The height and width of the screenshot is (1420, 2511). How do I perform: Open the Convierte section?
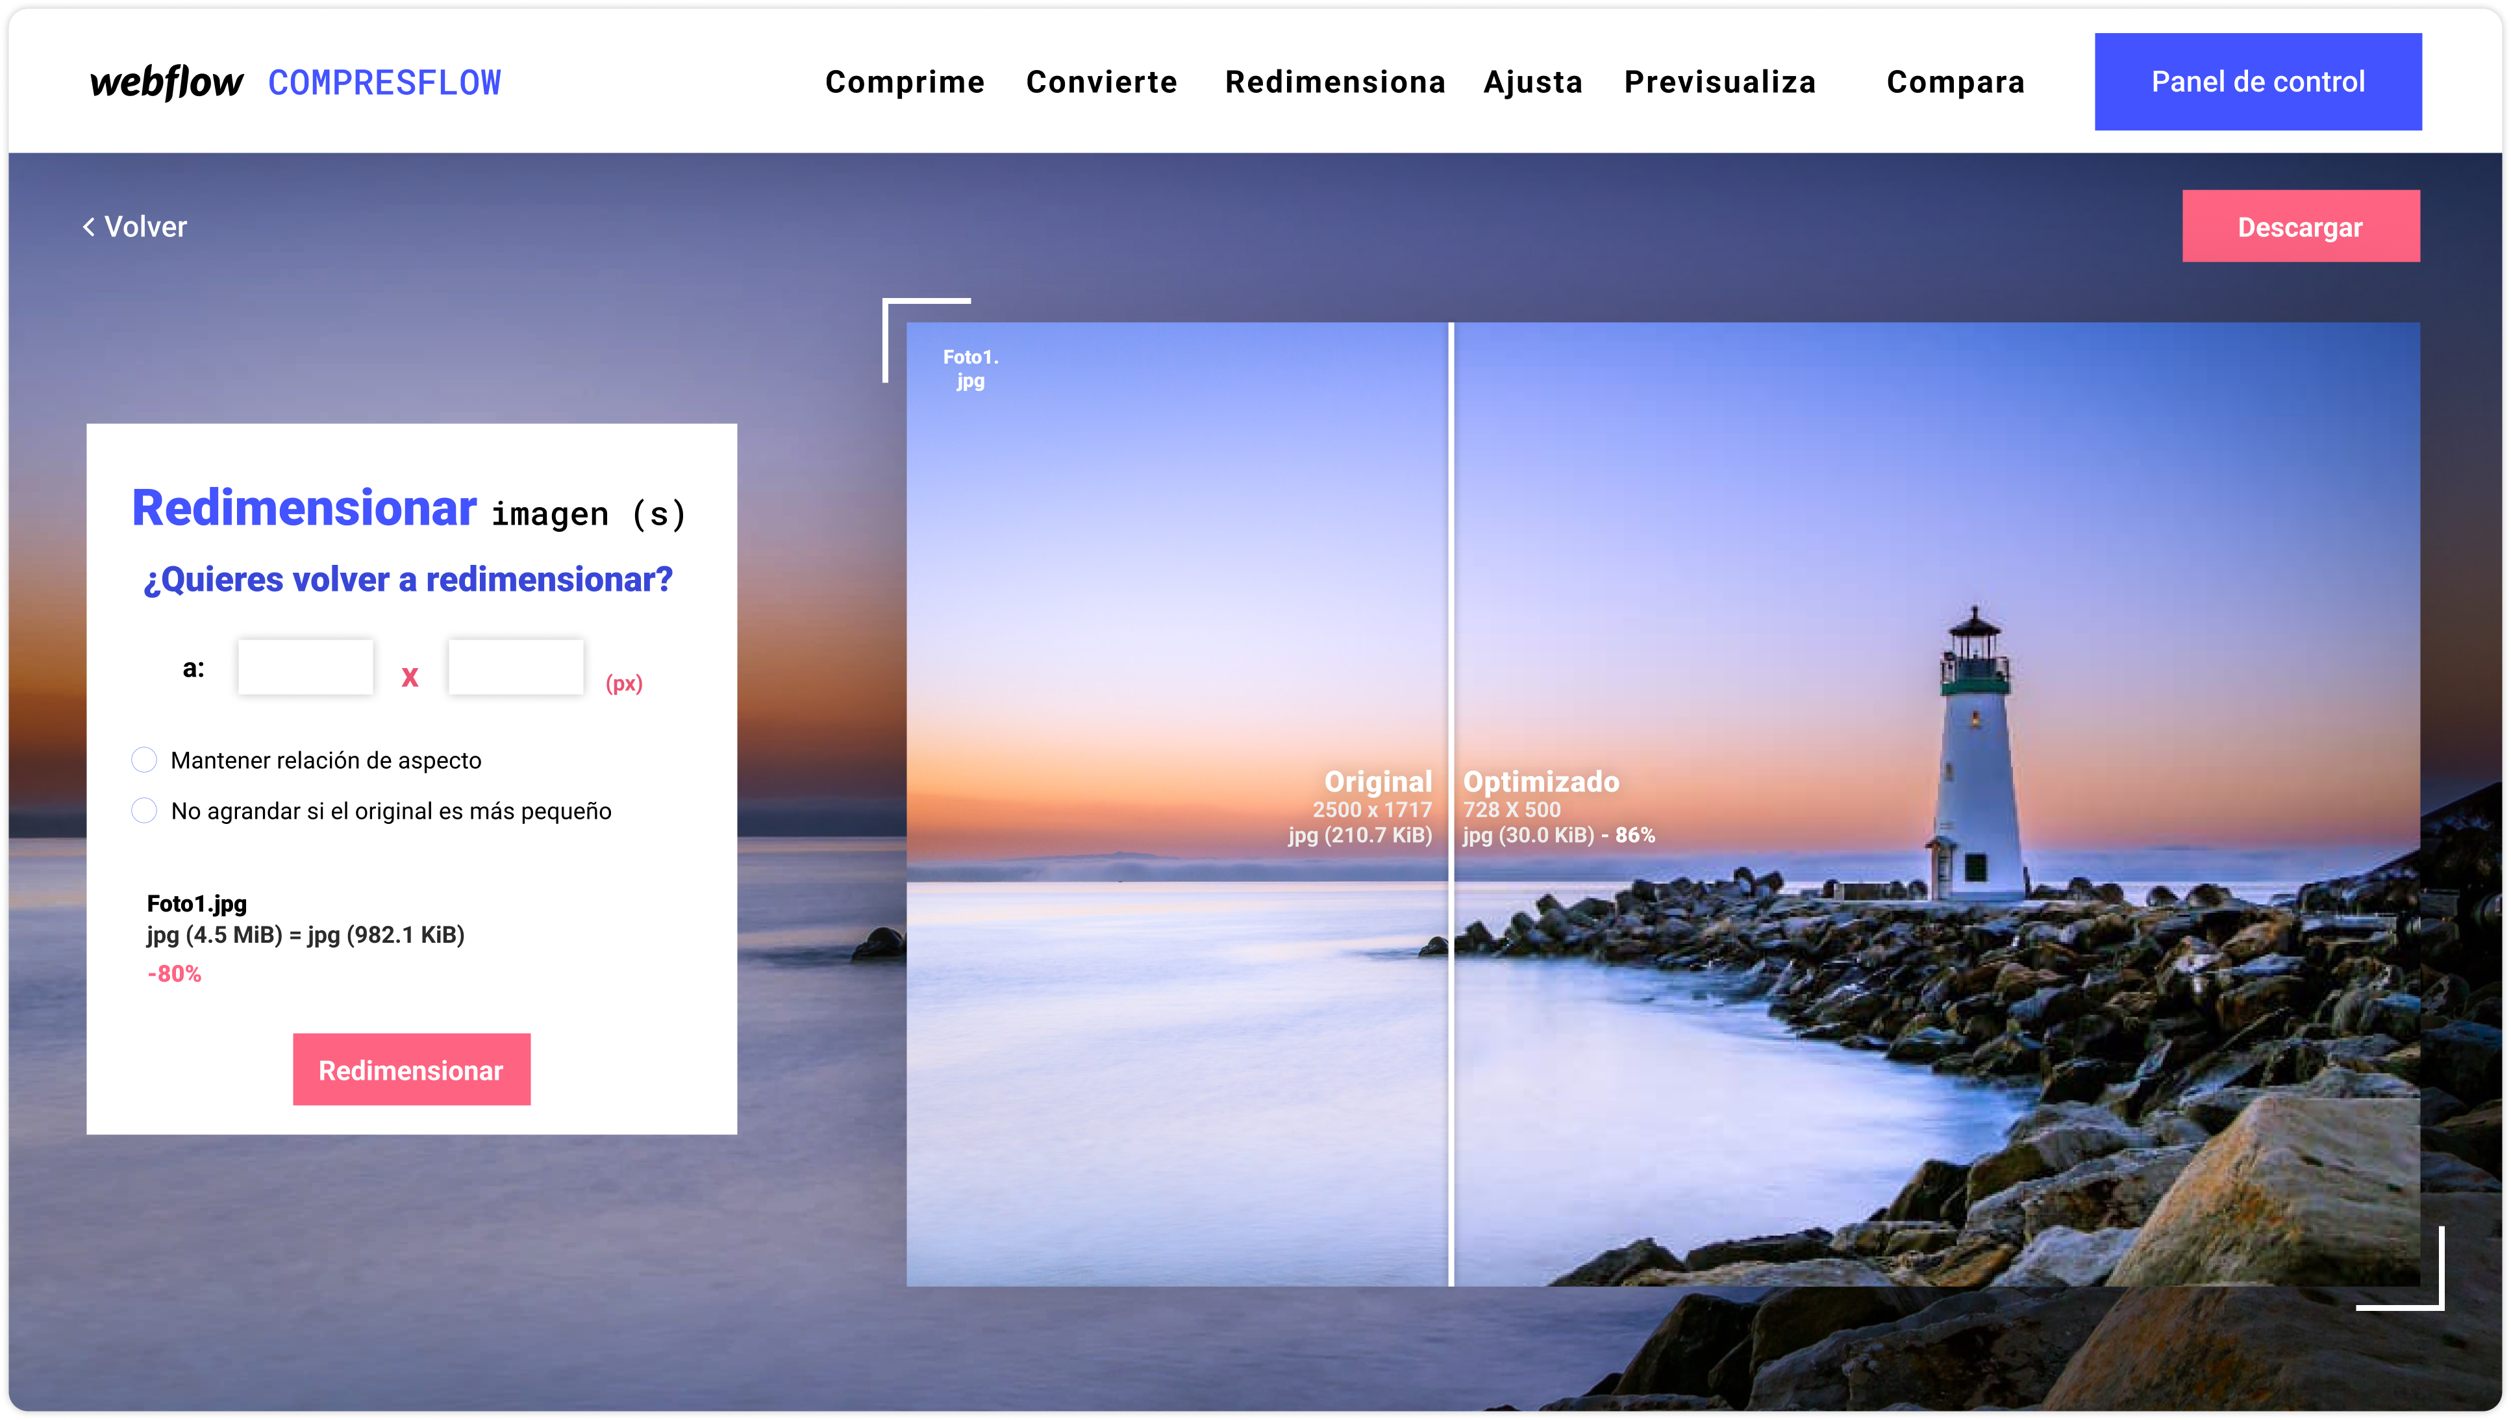click(x=1101, y=82)
